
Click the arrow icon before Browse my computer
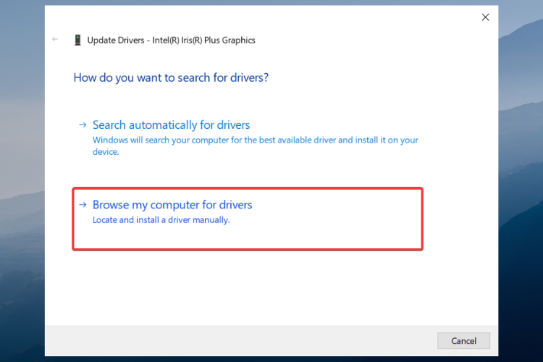[83, 205]
